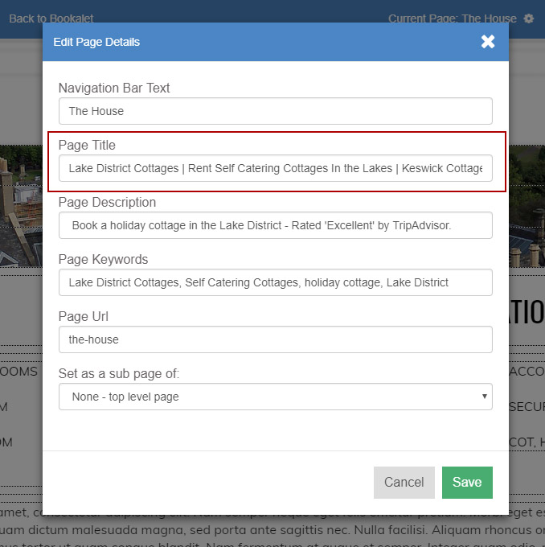The image size is (545, 547).
Task: Select the Page Description label
Action: tap(107, 202)
